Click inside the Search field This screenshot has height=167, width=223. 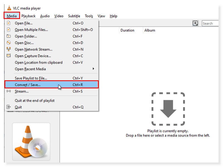211,23
